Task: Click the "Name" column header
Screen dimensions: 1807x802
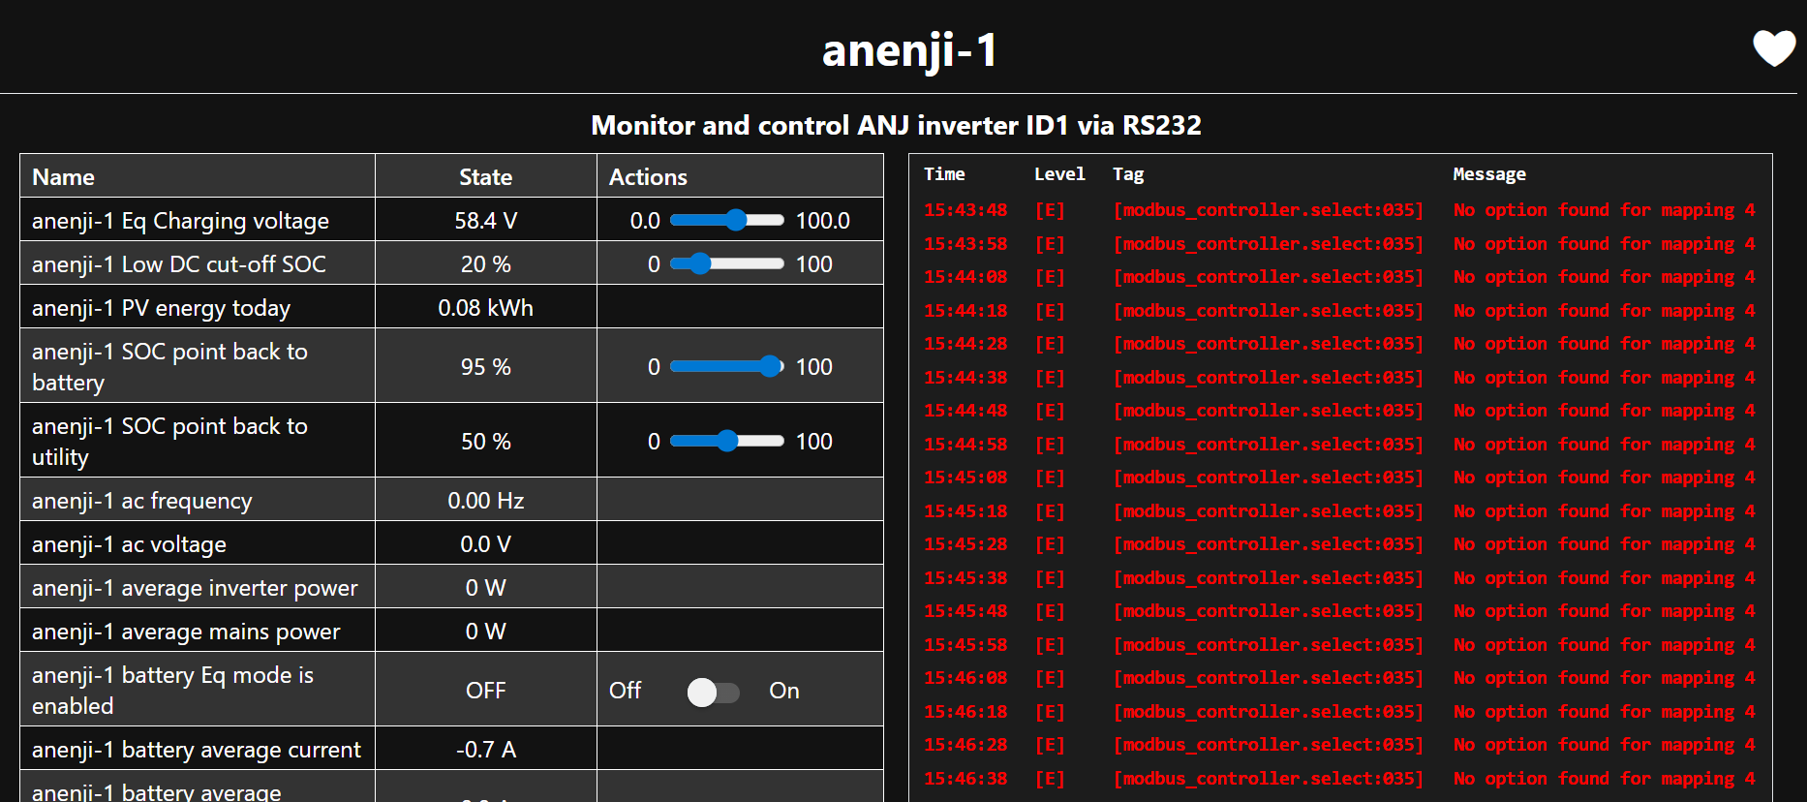Action: pos(63,177)
